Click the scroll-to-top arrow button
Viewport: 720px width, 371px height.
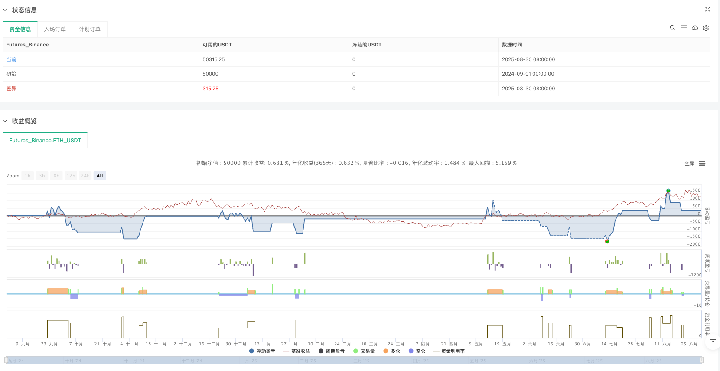[713, 342]
